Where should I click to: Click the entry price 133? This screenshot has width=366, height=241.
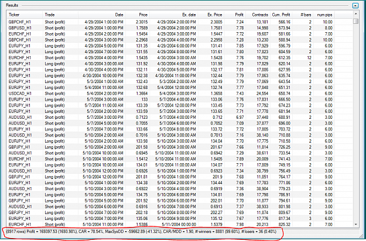click(x=145, y=99)
